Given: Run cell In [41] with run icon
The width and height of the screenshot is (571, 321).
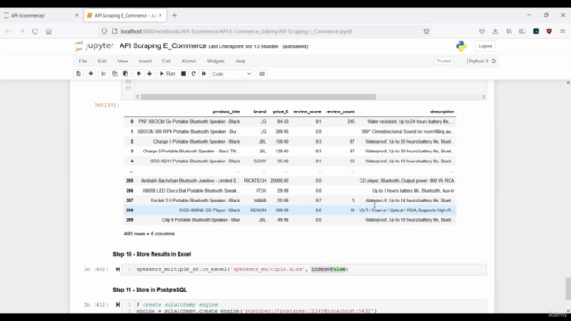Looking at the screenshot, I should click(x=118, y=305).
